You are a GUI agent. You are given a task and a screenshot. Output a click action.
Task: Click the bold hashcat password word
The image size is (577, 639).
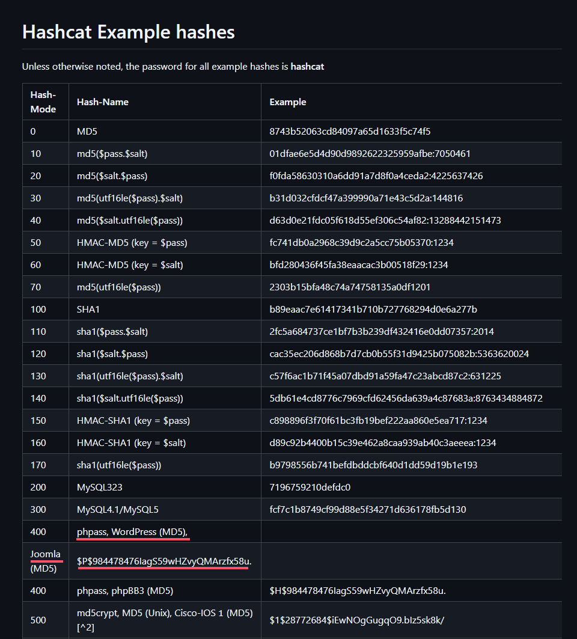click(x=307, y=67)
